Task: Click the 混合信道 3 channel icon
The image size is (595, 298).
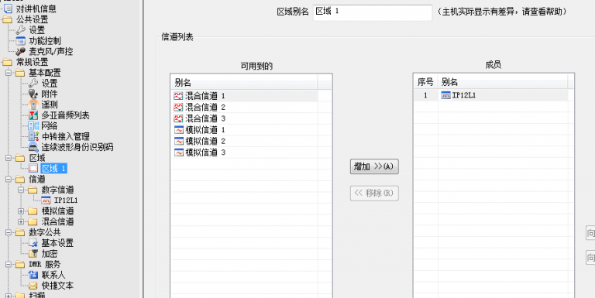Action: click(178, 118)
